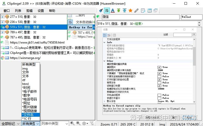Click the search previous magnifier icon
The width and height of the screenshot is (203, 126).
point(72,123)
